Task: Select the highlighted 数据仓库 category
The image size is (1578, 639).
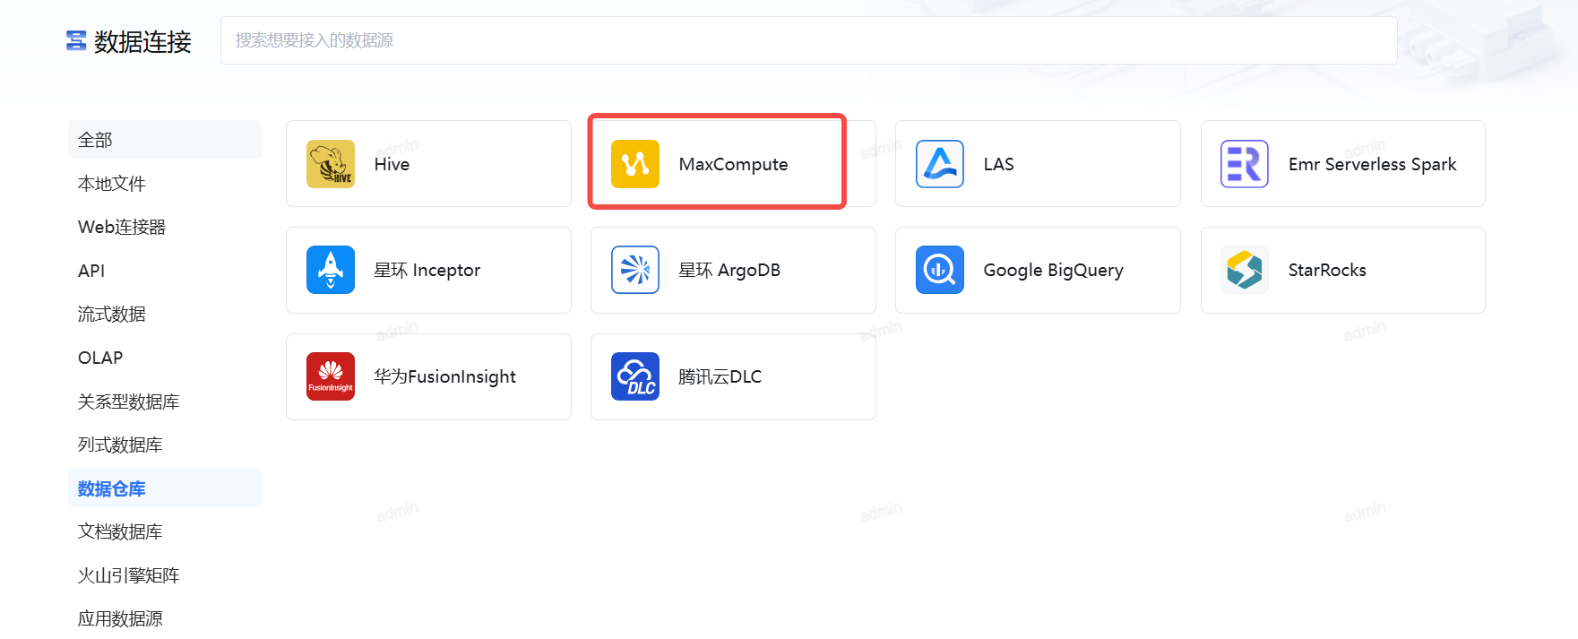Action: [165, 488]
